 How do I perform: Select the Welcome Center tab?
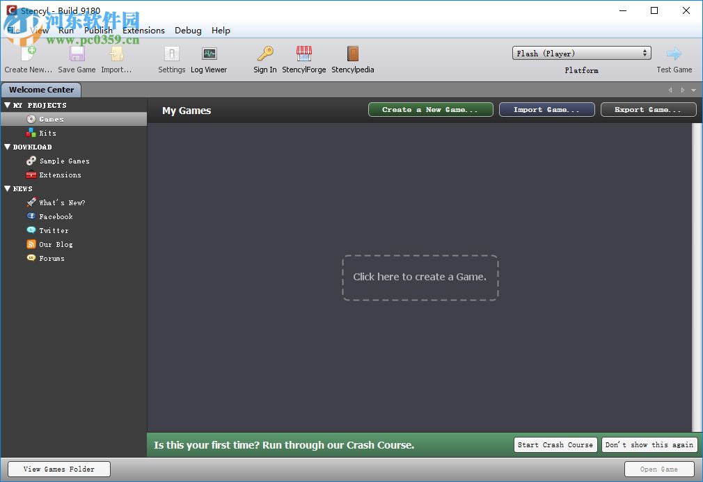coord(41,90)
